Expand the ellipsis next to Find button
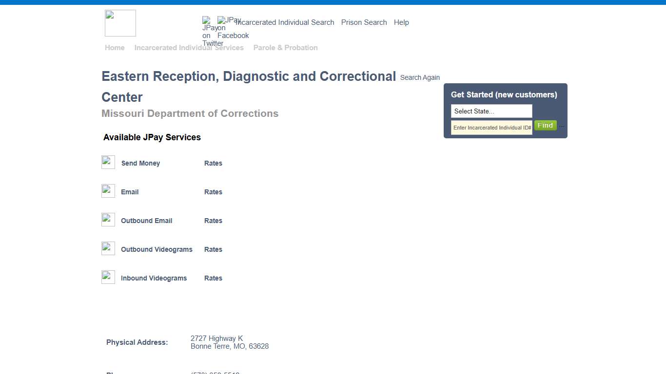Screen dimensions: 666x374 click(x=562, y=126)
